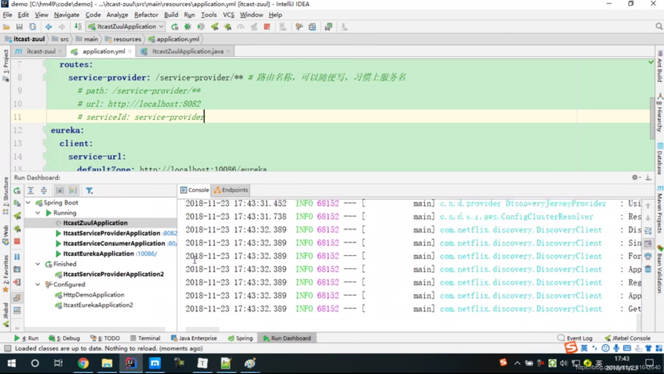Toggle the Project tool window on left strip

point(6,65)
